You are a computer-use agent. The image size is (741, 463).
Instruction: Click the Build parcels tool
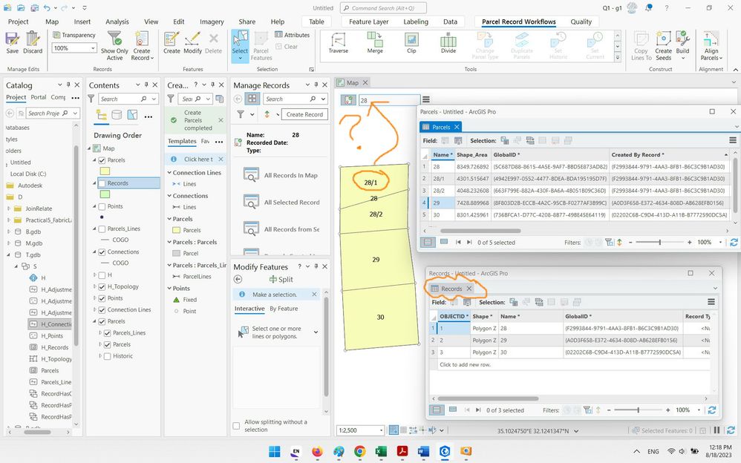(x=682, y=46)
